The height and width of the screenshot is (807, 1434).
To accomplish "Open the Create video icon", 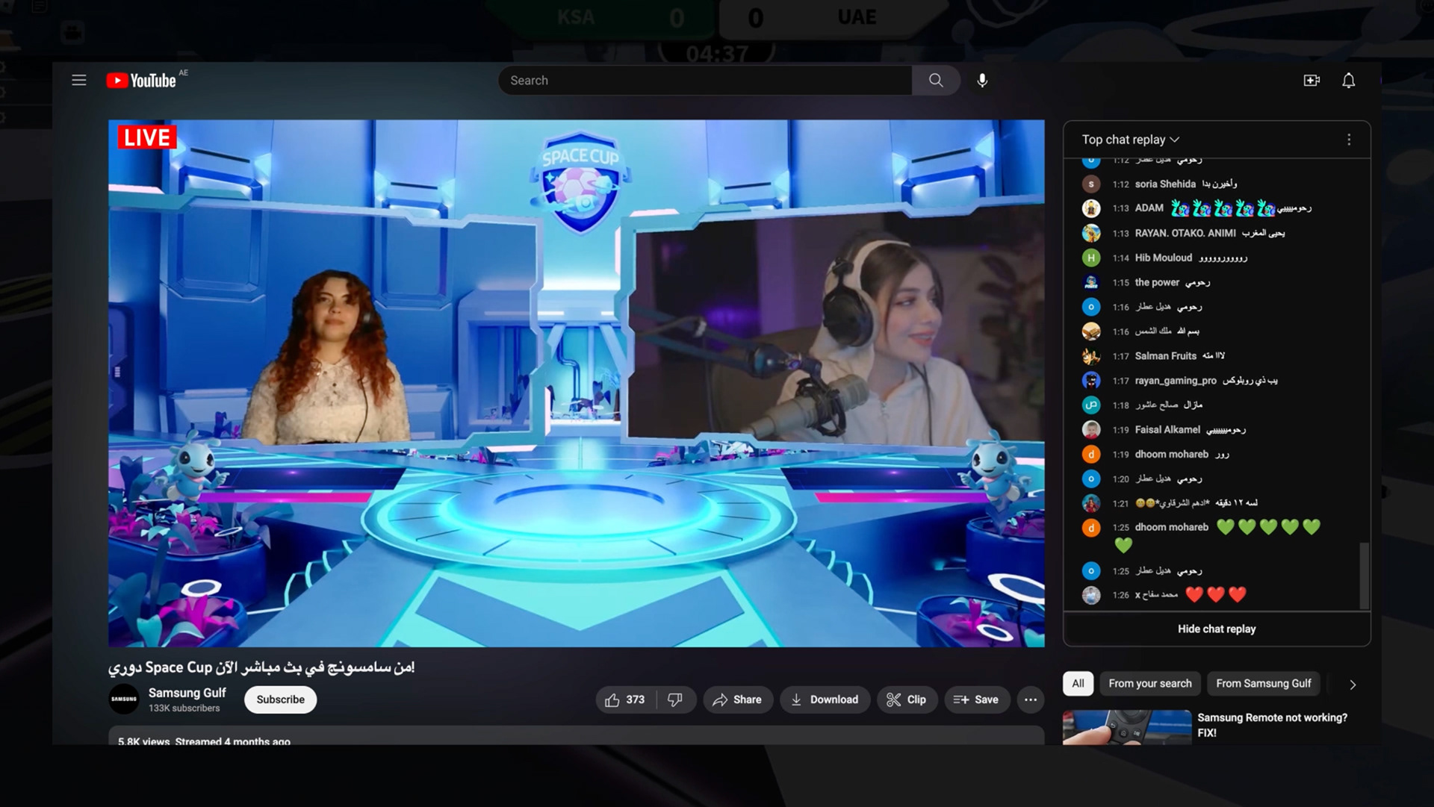I will click(x=1312, y=81).
